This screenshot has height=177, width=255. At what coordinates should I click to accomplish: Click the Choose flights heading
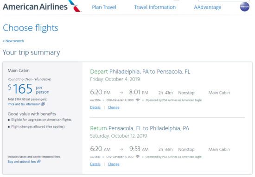pos(31,28)
